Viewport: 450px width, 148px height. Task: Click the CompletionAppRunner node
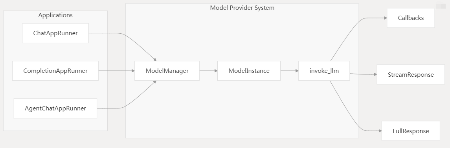pyautogui.click(x=55, y=70)
